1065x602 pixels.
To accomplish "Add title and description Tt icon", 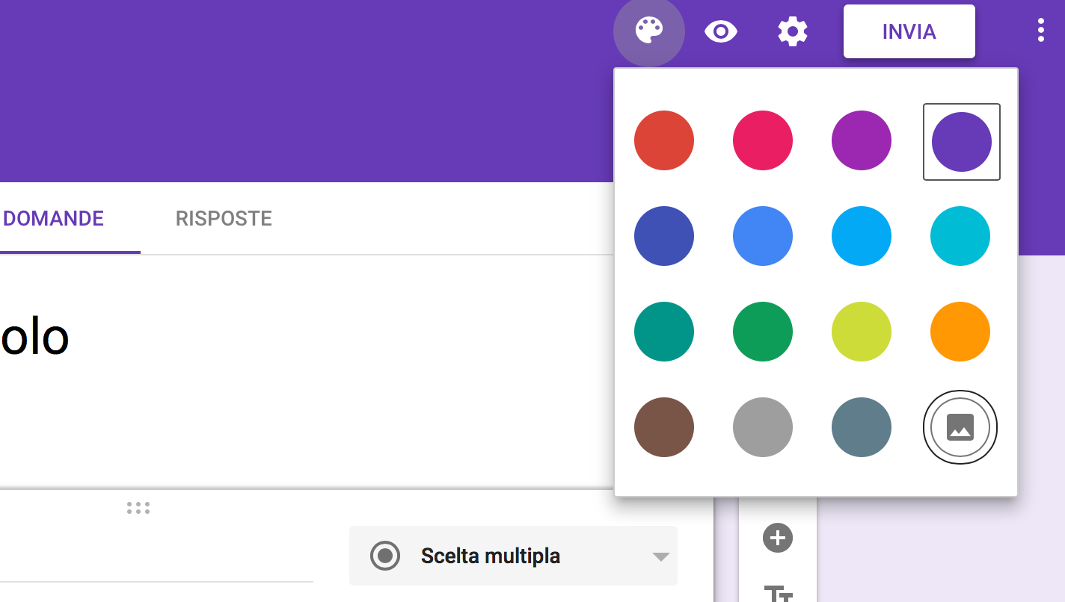I will (x=778, y=594).
